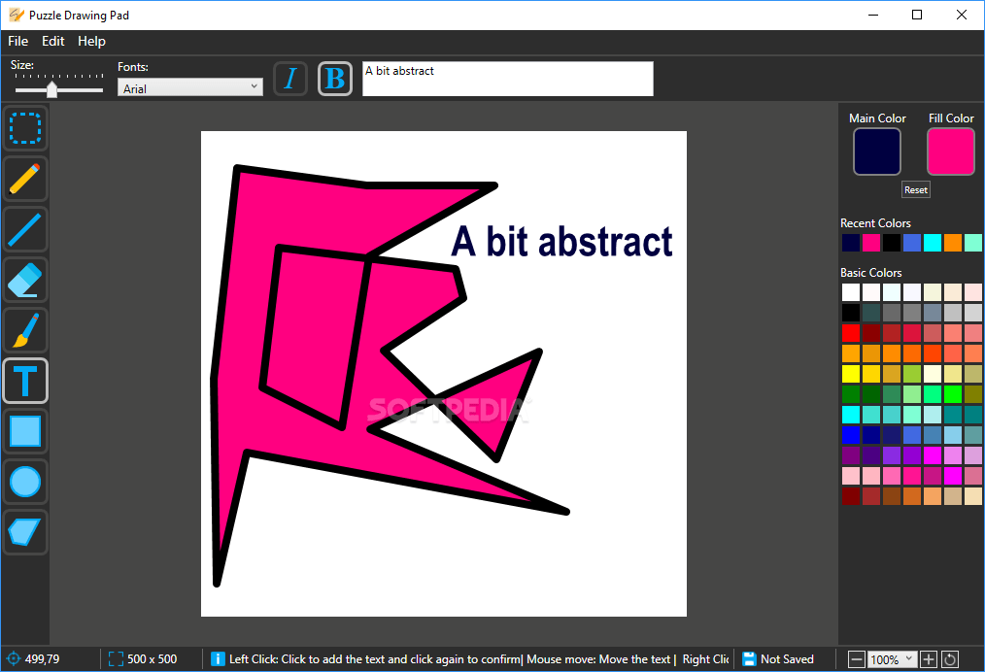Click the Reset colors button
This screenshot has width=985, height=672.
[915, 189]
